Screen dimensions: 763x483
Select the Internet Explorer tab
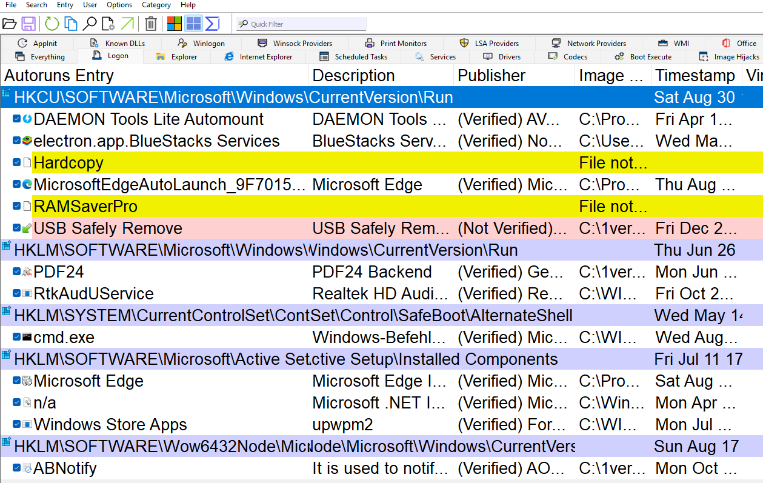coord(259,57)
